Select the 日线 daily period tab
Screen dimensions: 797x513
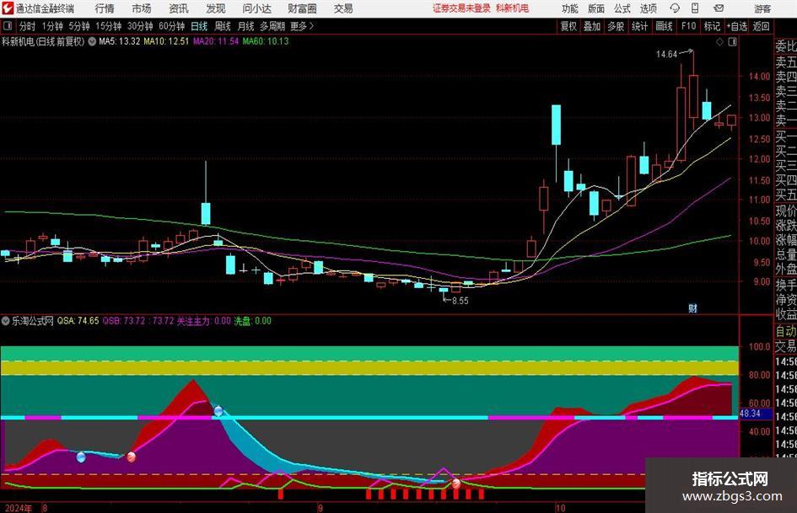(199, 26)
